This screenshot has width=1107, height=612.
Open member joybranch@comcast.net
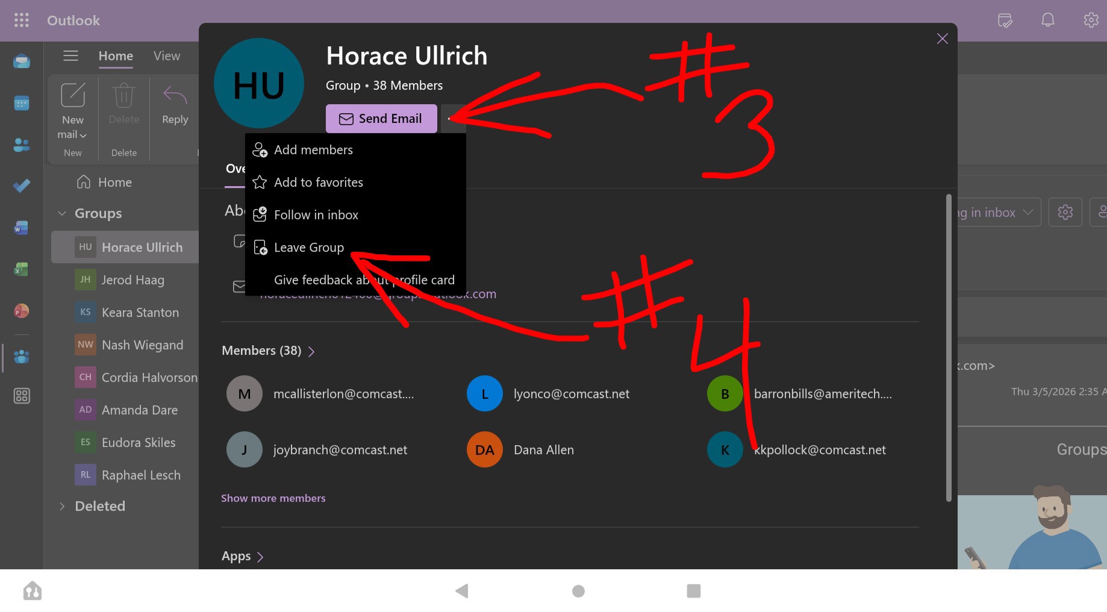[x=317, y=449]
